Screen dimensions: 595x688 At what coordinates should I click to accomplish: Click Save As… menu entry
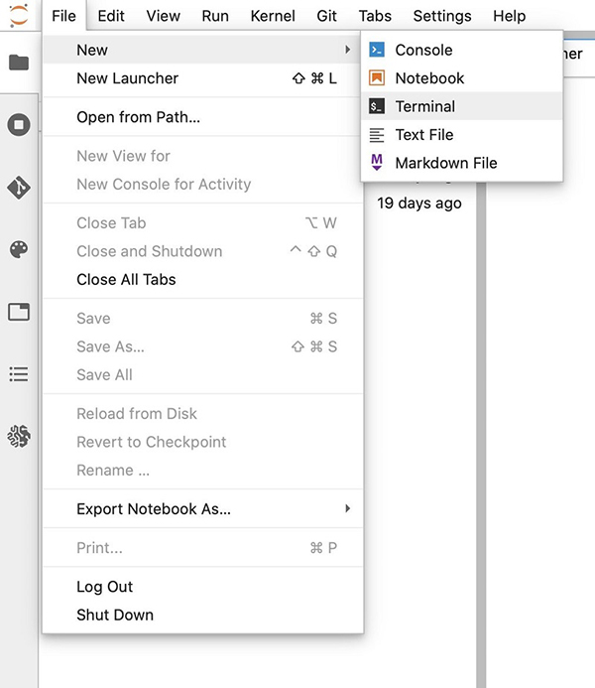point(203,346)
